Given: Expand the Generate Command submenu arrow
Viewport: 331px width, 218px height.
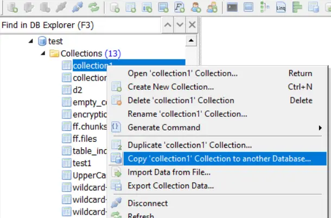Looking at the screenshot, I should coord(320,128).
